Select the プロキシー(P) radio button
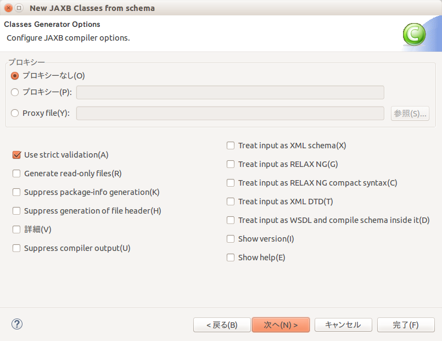This screenshot has width=442, height=341. point(15,92)
